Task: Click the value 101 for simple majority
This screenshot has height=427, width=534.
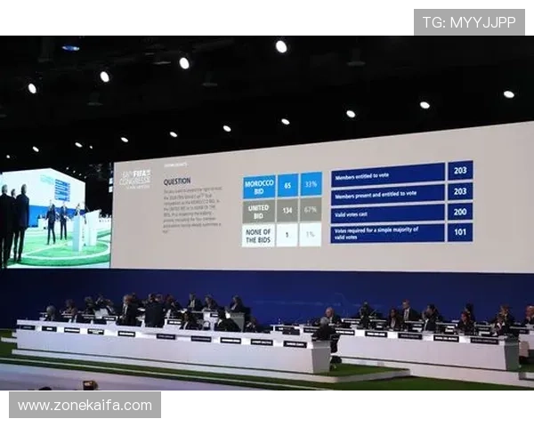Action: click(x=460, y=232)
